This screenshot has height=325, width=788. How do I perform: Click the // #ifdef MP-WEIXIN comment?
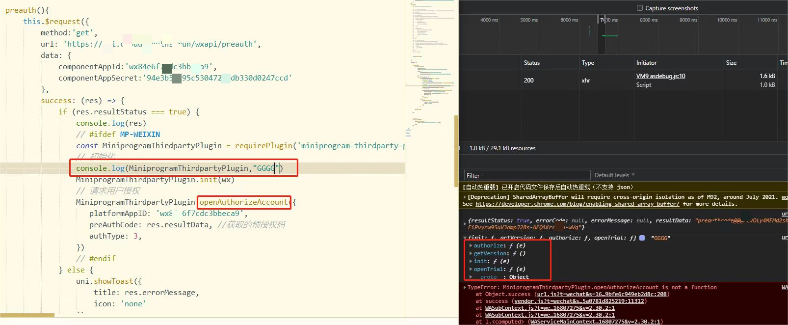tap(118, 134)
